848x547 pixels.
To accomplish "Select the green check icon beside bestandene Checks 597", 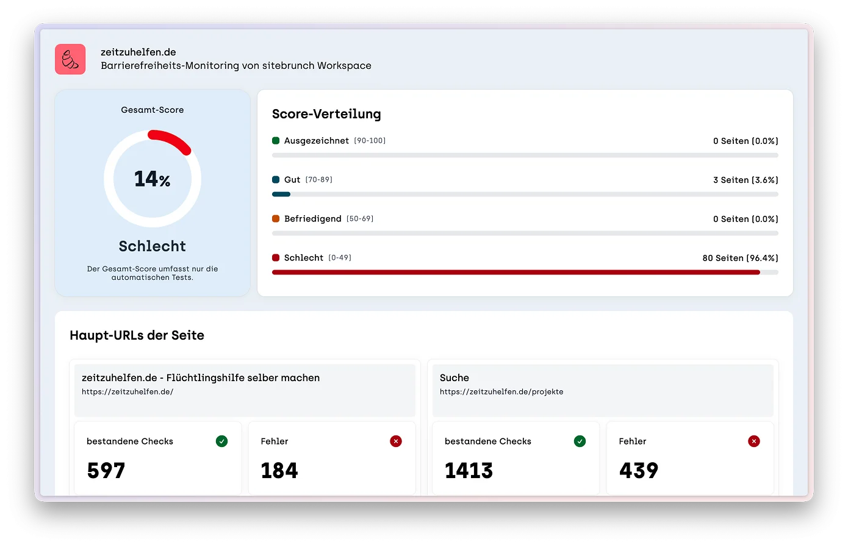I will coord(222,441).
